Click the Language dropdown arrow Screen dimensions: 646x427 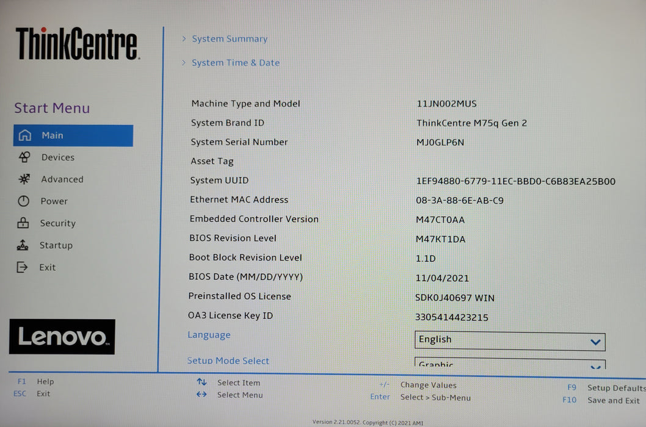(595, 342)
